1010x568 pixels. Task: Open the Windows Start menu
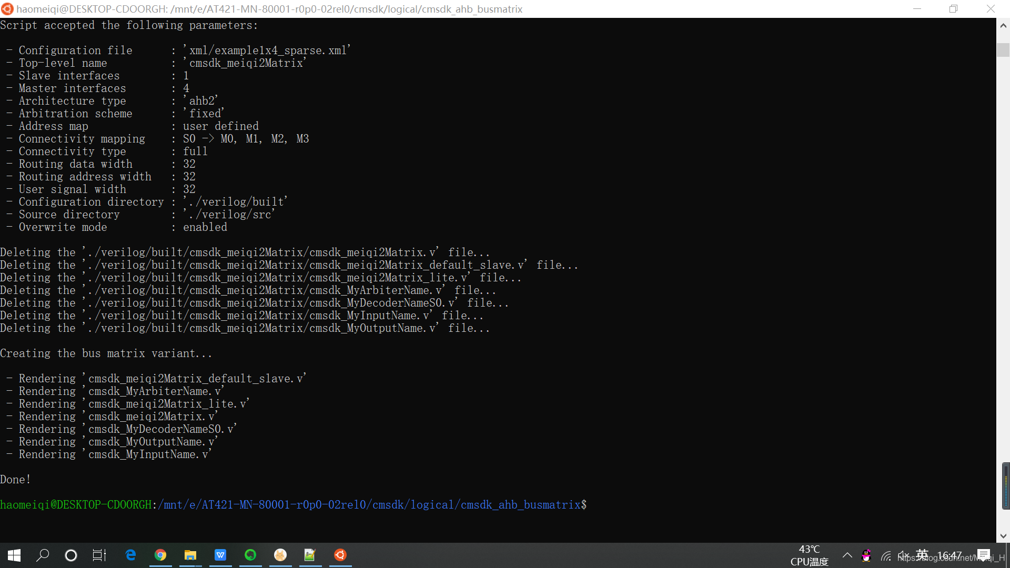point(14,555)
